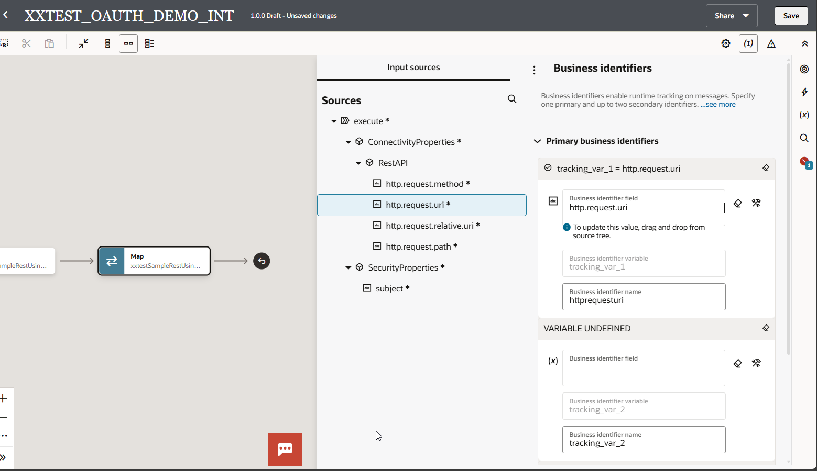The image size is (817, 471).
Task: Toggle the horizontal layout view button
Action: [x=128, y=43]
